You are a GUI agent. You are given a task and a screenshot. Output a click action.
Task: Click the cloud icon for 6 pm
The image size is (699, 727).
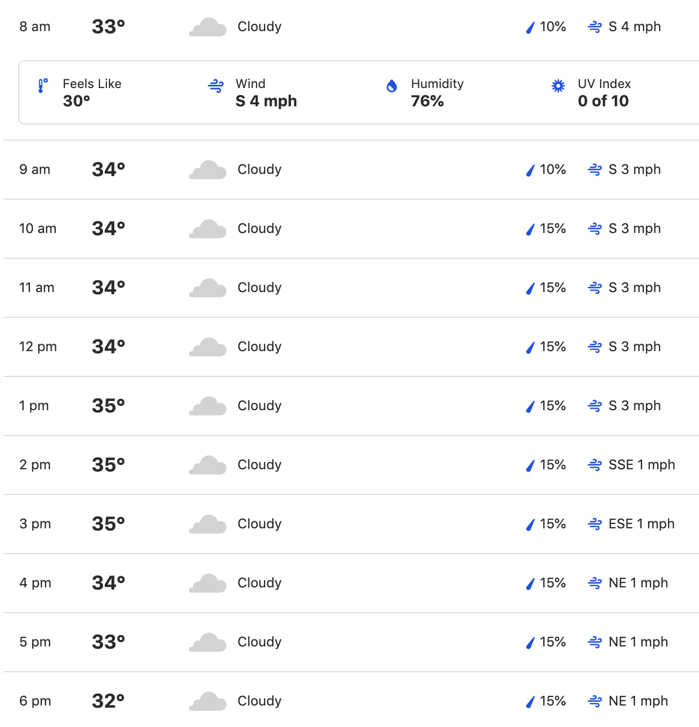(x=208, y=701)
